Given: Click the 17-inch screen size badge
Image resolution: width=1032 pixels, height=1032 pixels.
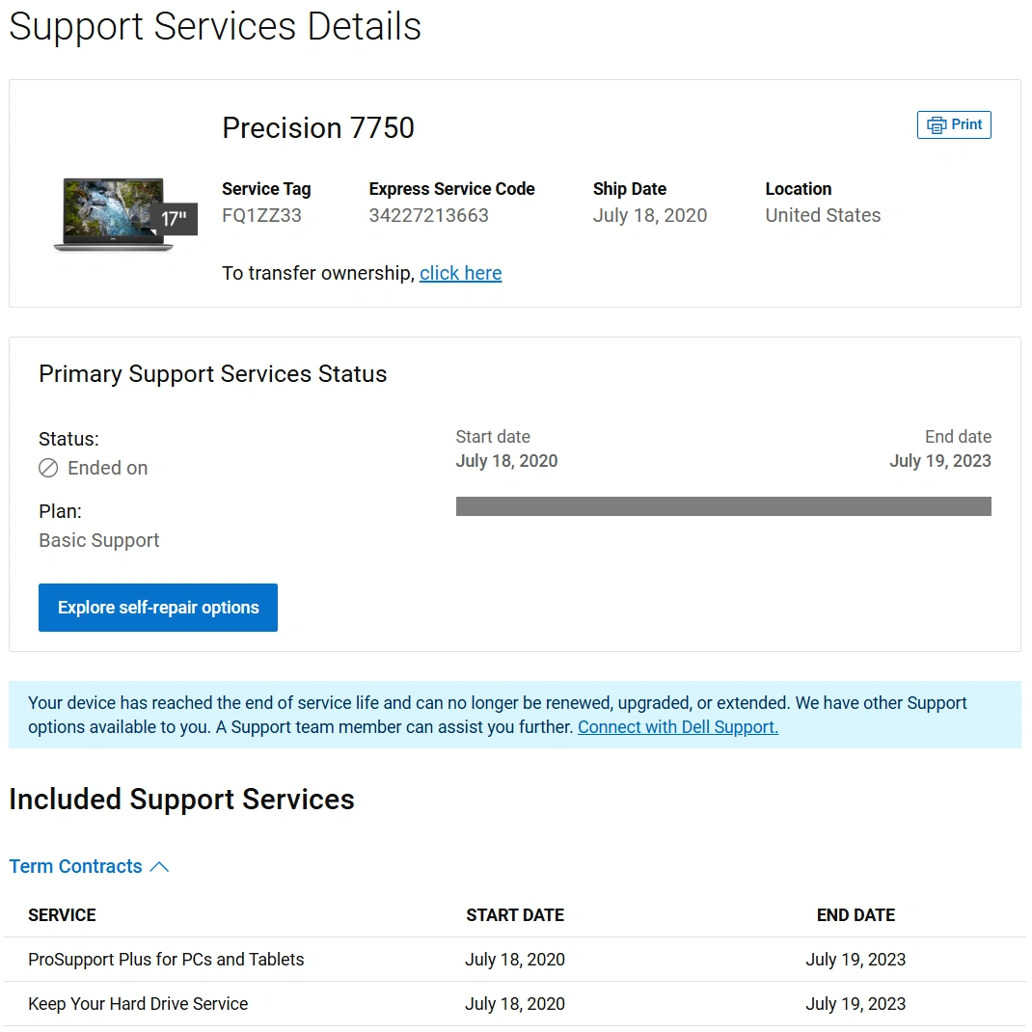Looking at the screenshot, I should pyautogui.click(x=174, y=219).
